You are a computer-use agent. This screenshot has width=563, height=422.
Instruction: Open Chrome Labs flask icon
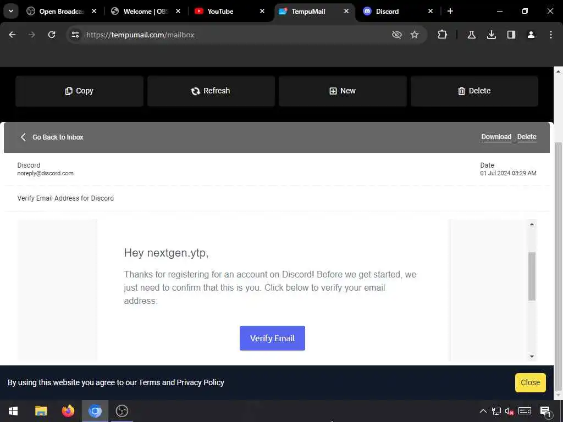tap(471, 35)
